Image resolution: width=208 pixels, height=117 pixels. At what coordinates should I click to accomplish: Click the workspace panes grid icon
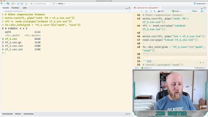54,4
